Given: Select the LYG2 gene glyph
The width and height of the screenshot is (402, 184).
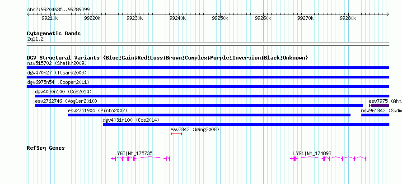Looking at the screenshot, I should (140, 159).
